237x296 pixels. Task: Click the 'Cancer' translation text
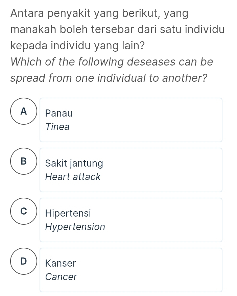(61, 277)
